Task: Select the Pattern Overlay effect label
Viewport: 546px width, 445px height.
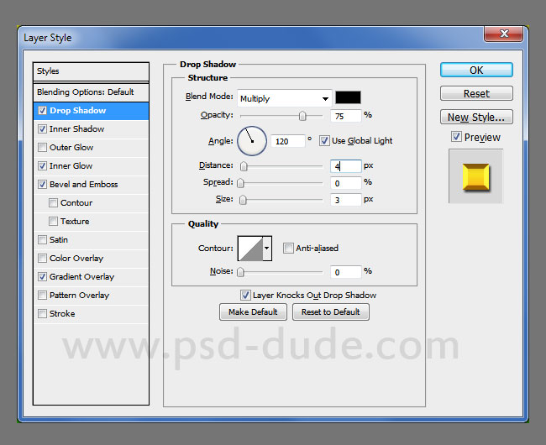Action: click(80, 295)
